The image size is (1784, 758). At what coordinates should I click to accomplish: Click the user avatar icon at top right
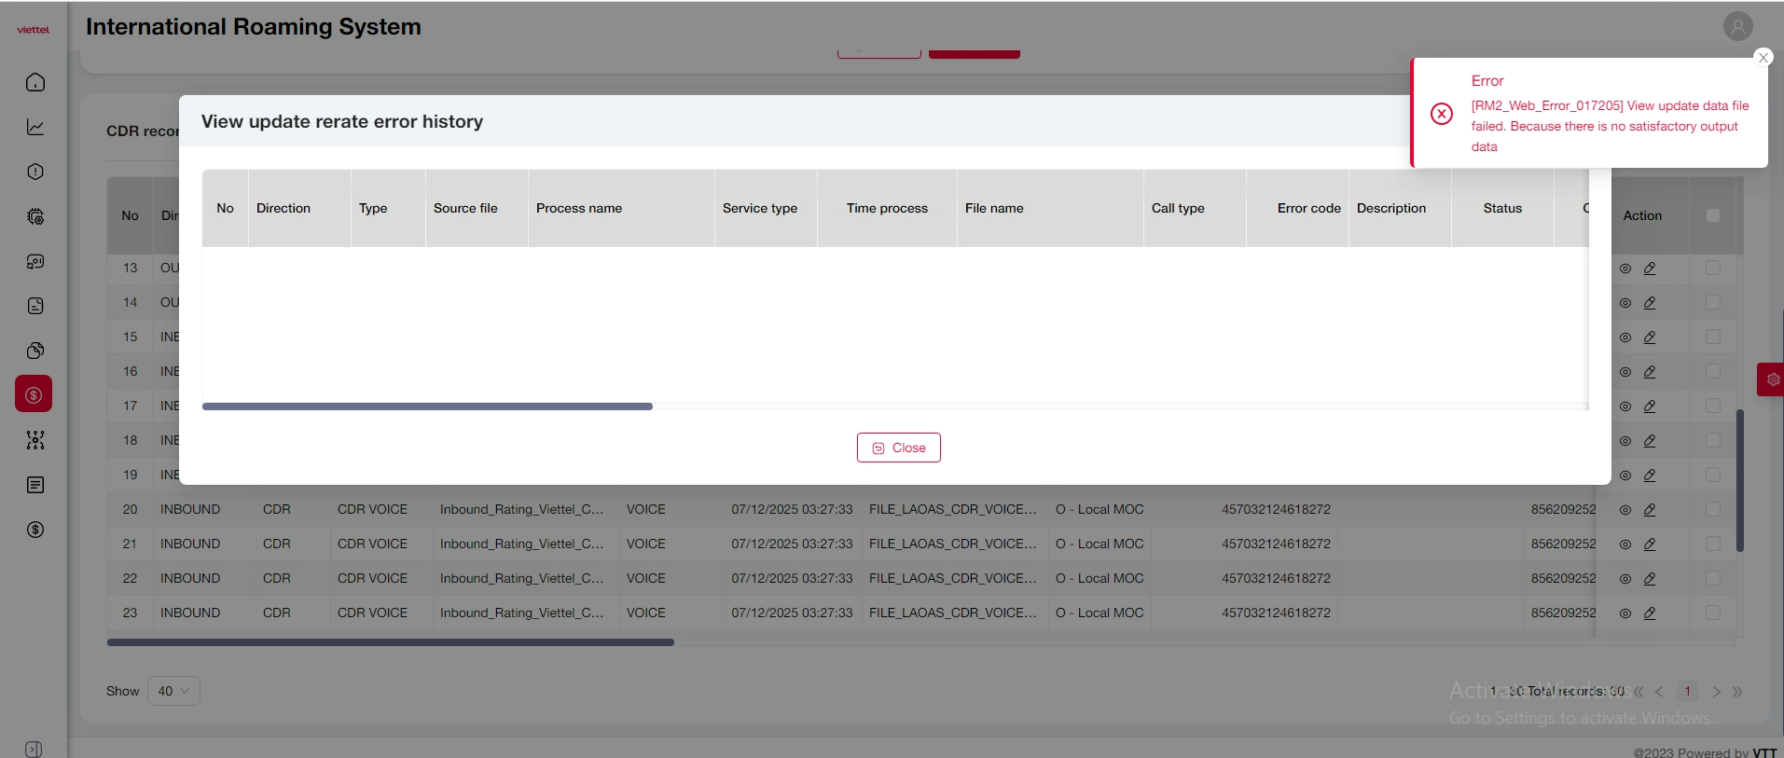pos(1737,26)
